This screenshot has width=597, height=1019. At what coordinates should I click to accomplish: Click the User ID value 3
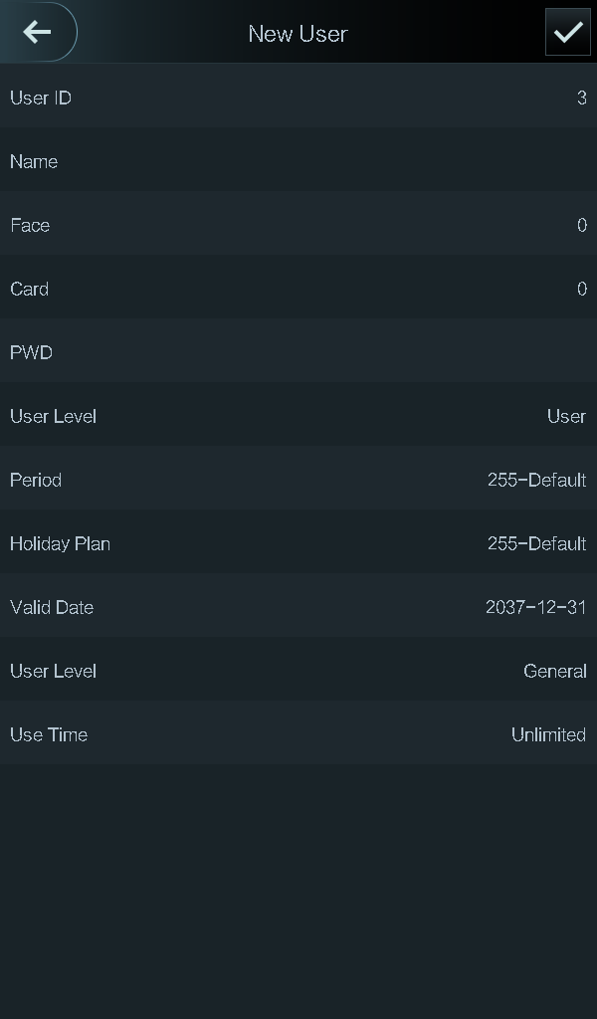click(x=581, y=98)
